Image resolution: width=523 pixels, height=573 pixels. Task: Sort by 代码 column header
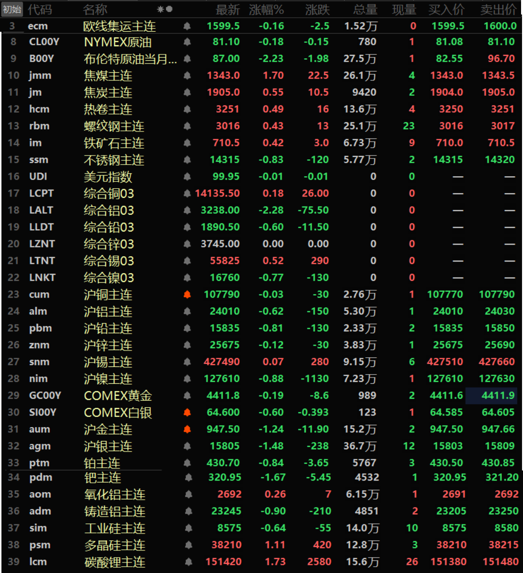(x=40, y=10)
